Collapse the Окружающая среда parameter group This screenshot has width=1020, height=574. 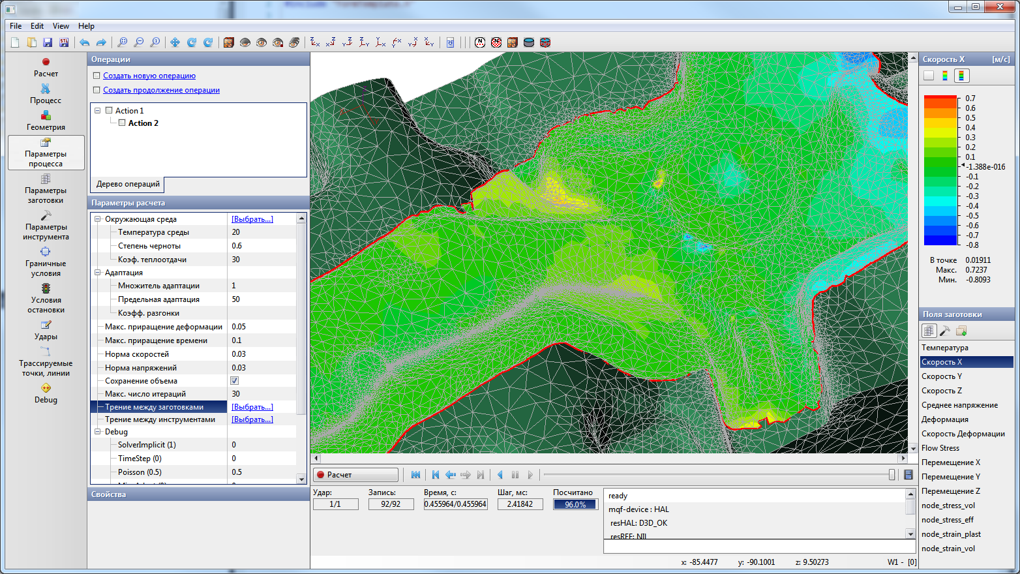pyautogui.click(x=98, y=219)
